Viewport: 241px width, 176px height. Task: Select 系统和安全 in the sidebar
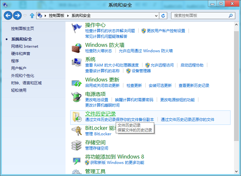22,39
